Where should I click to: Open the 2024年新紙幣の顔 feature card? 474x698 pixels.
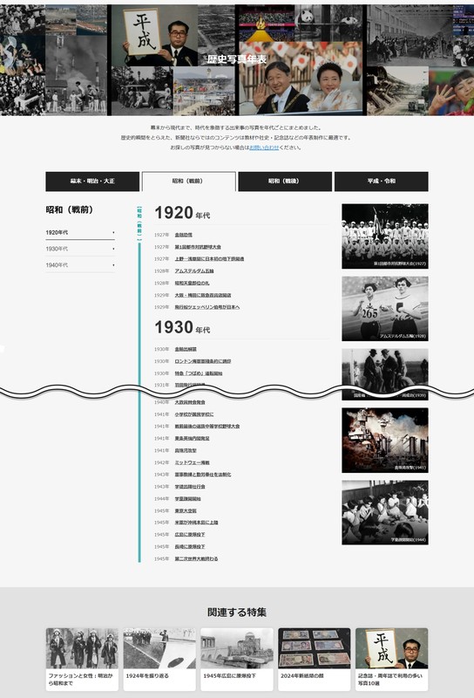click(x=314, y=659)
